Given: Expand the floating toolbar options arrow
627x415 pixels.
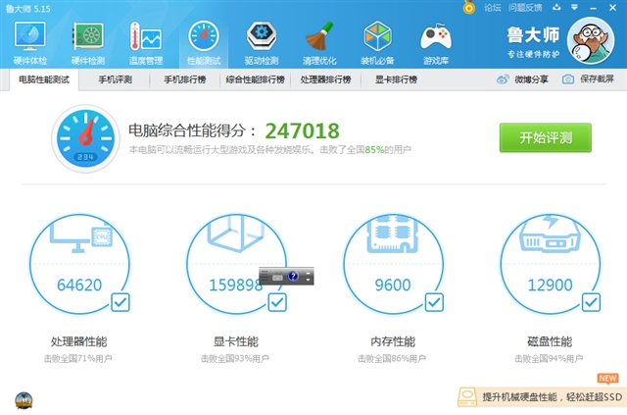Looking at the screenshot, I should coord(308,280).
